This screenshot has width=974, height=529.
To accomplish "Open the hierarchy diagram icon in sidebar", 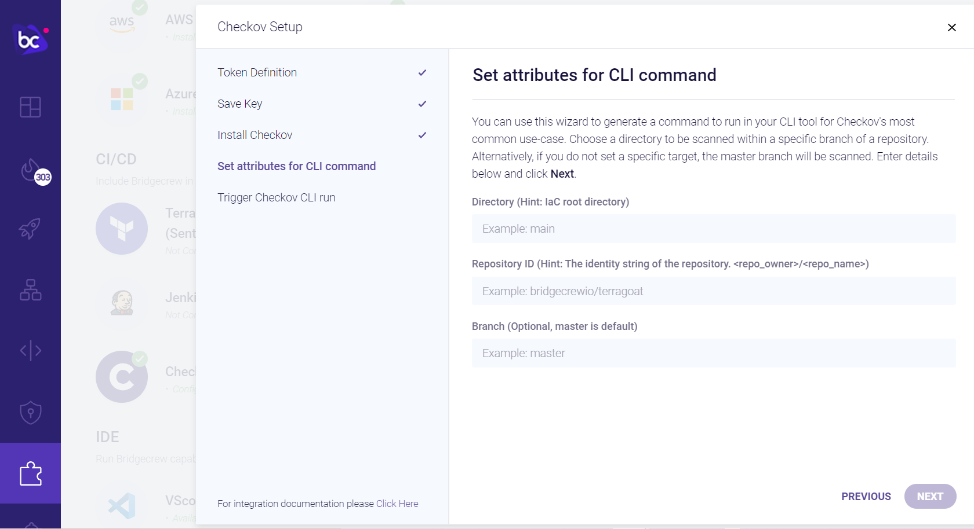I will pos(30,290).
